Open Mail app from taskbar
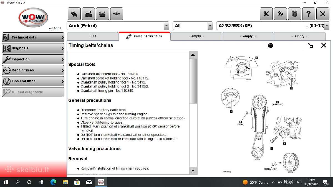 89,182
